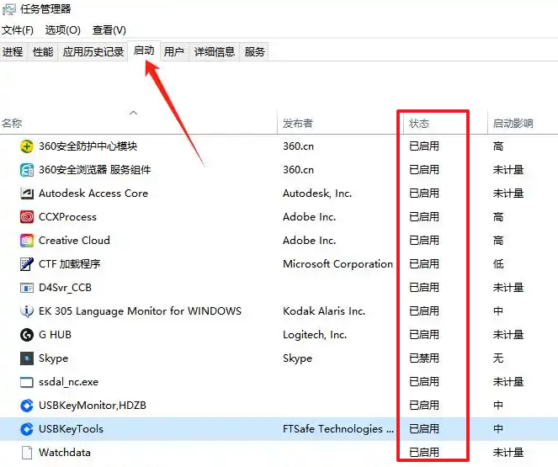Click Adobe Inc. publisher of Creative Cloud
Screen dimensions: 558x467
coord(309,241)
